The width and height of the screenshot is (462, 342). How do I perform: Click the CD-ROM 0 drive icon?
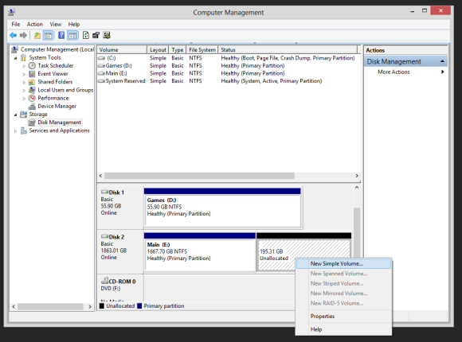[x=104, y=281]
